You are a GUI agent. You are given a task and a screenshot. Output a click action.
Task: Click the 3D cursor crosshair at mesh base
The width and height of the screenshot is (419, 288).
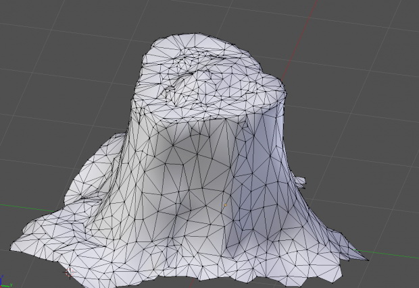(x=69, y=272)
